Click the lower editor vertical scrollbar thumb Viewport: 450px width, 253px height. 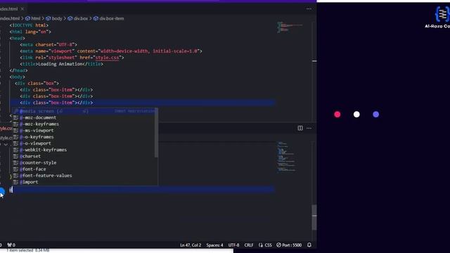pyautogui.click(x=314, y=217)
